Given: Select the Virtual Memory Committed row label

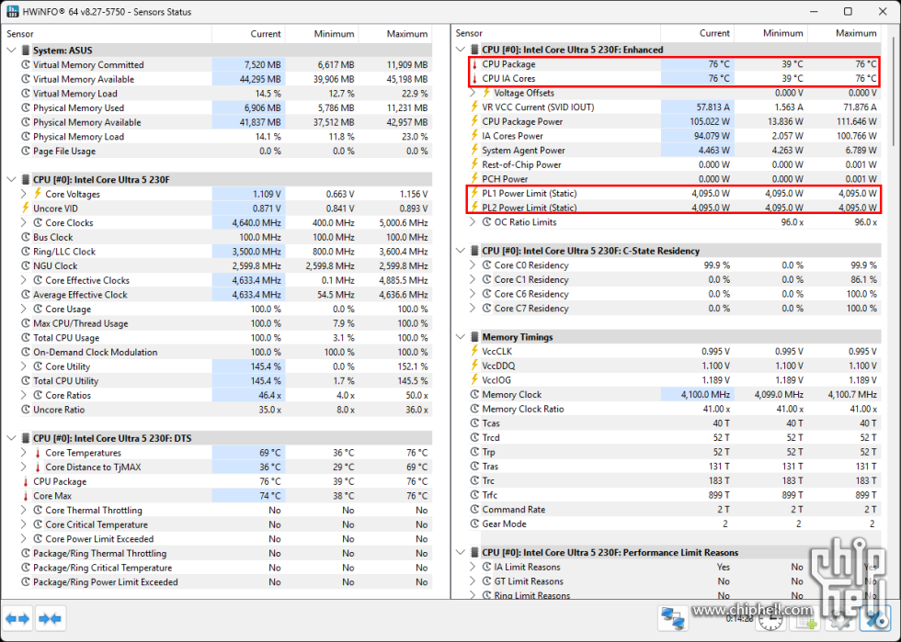Looking at the screenshot, I should tap(88, 65).
